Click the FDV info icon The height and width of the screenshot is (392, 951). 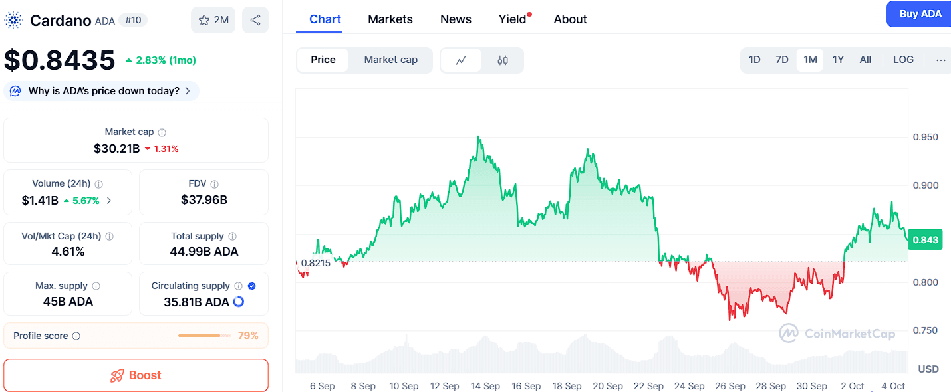coord(215,184)
